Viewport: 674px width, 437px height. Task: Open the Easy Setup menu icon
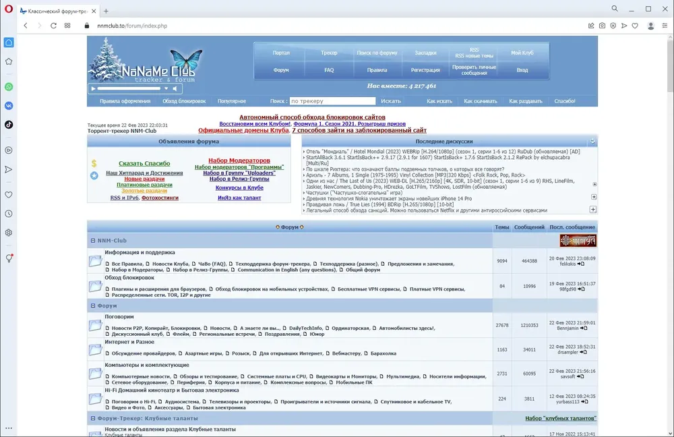pyautogui.click(x=667, y=26)
